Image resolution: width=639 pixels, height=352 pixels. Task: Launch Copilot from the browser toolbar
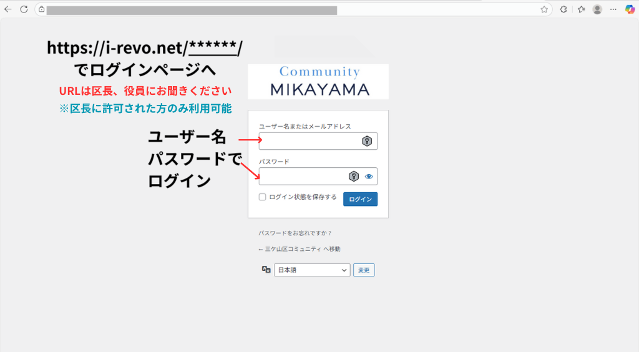(630, 9)
